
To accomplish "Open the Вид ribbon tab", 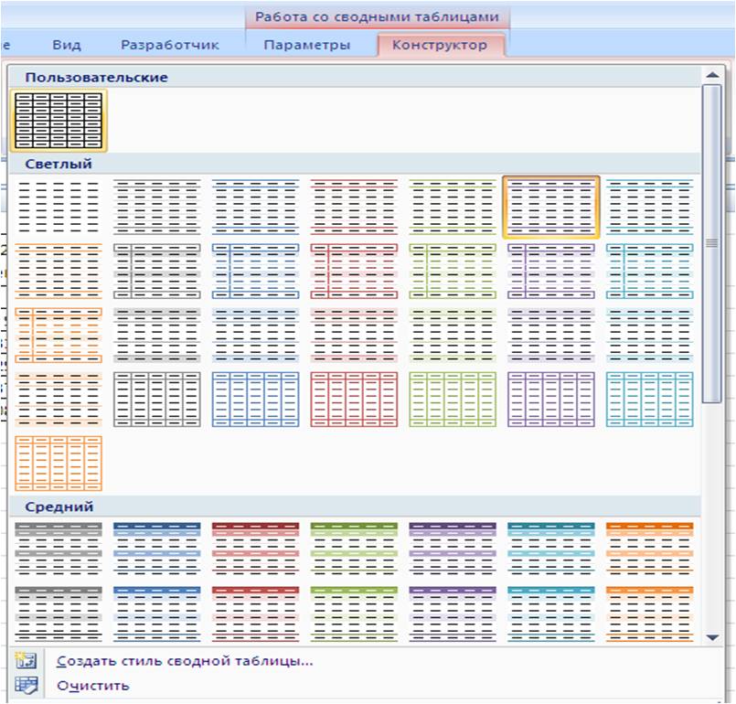I will point(67,45).
